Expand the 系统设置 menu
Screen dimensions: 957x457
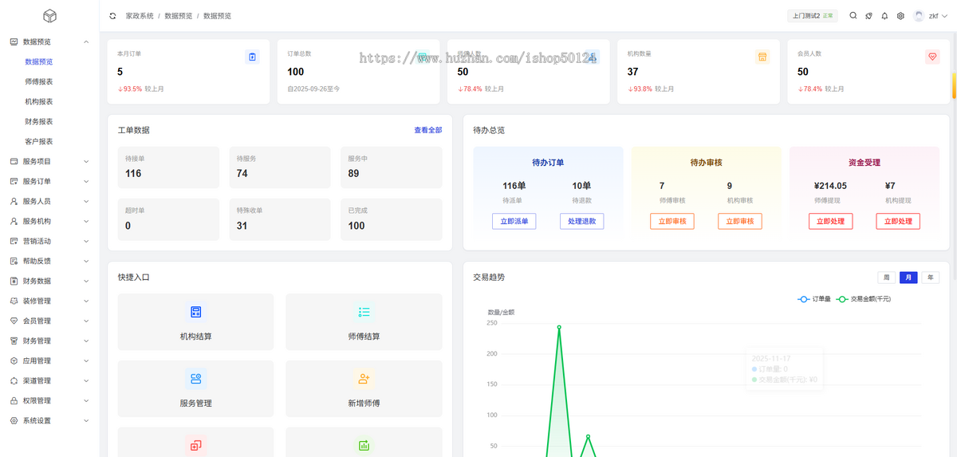(49, 420)
